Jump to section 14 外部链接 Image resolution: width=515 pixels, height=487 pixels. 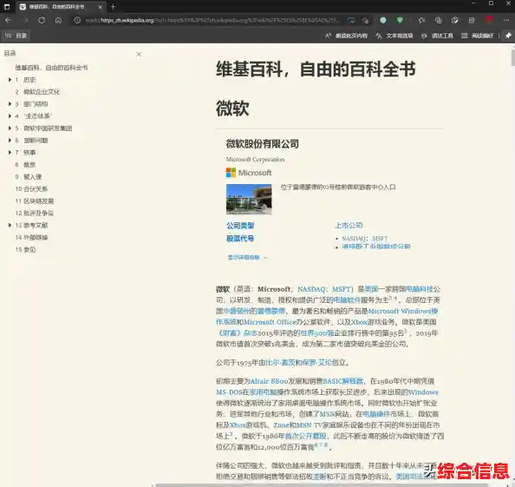tap(31, 237)
